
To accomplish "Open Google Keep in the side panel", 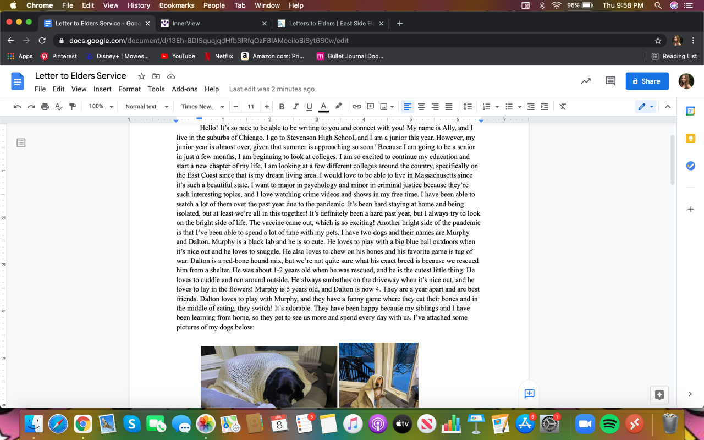I will tap(691, 139).
